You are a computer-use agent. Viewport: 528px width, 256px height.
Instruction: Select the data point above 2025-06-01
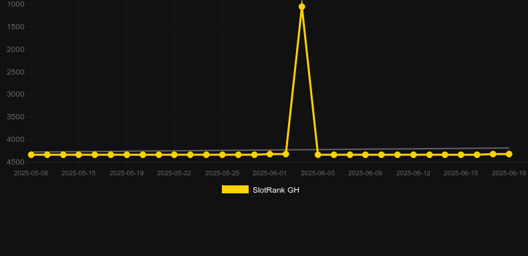click(x=270, y=154)
